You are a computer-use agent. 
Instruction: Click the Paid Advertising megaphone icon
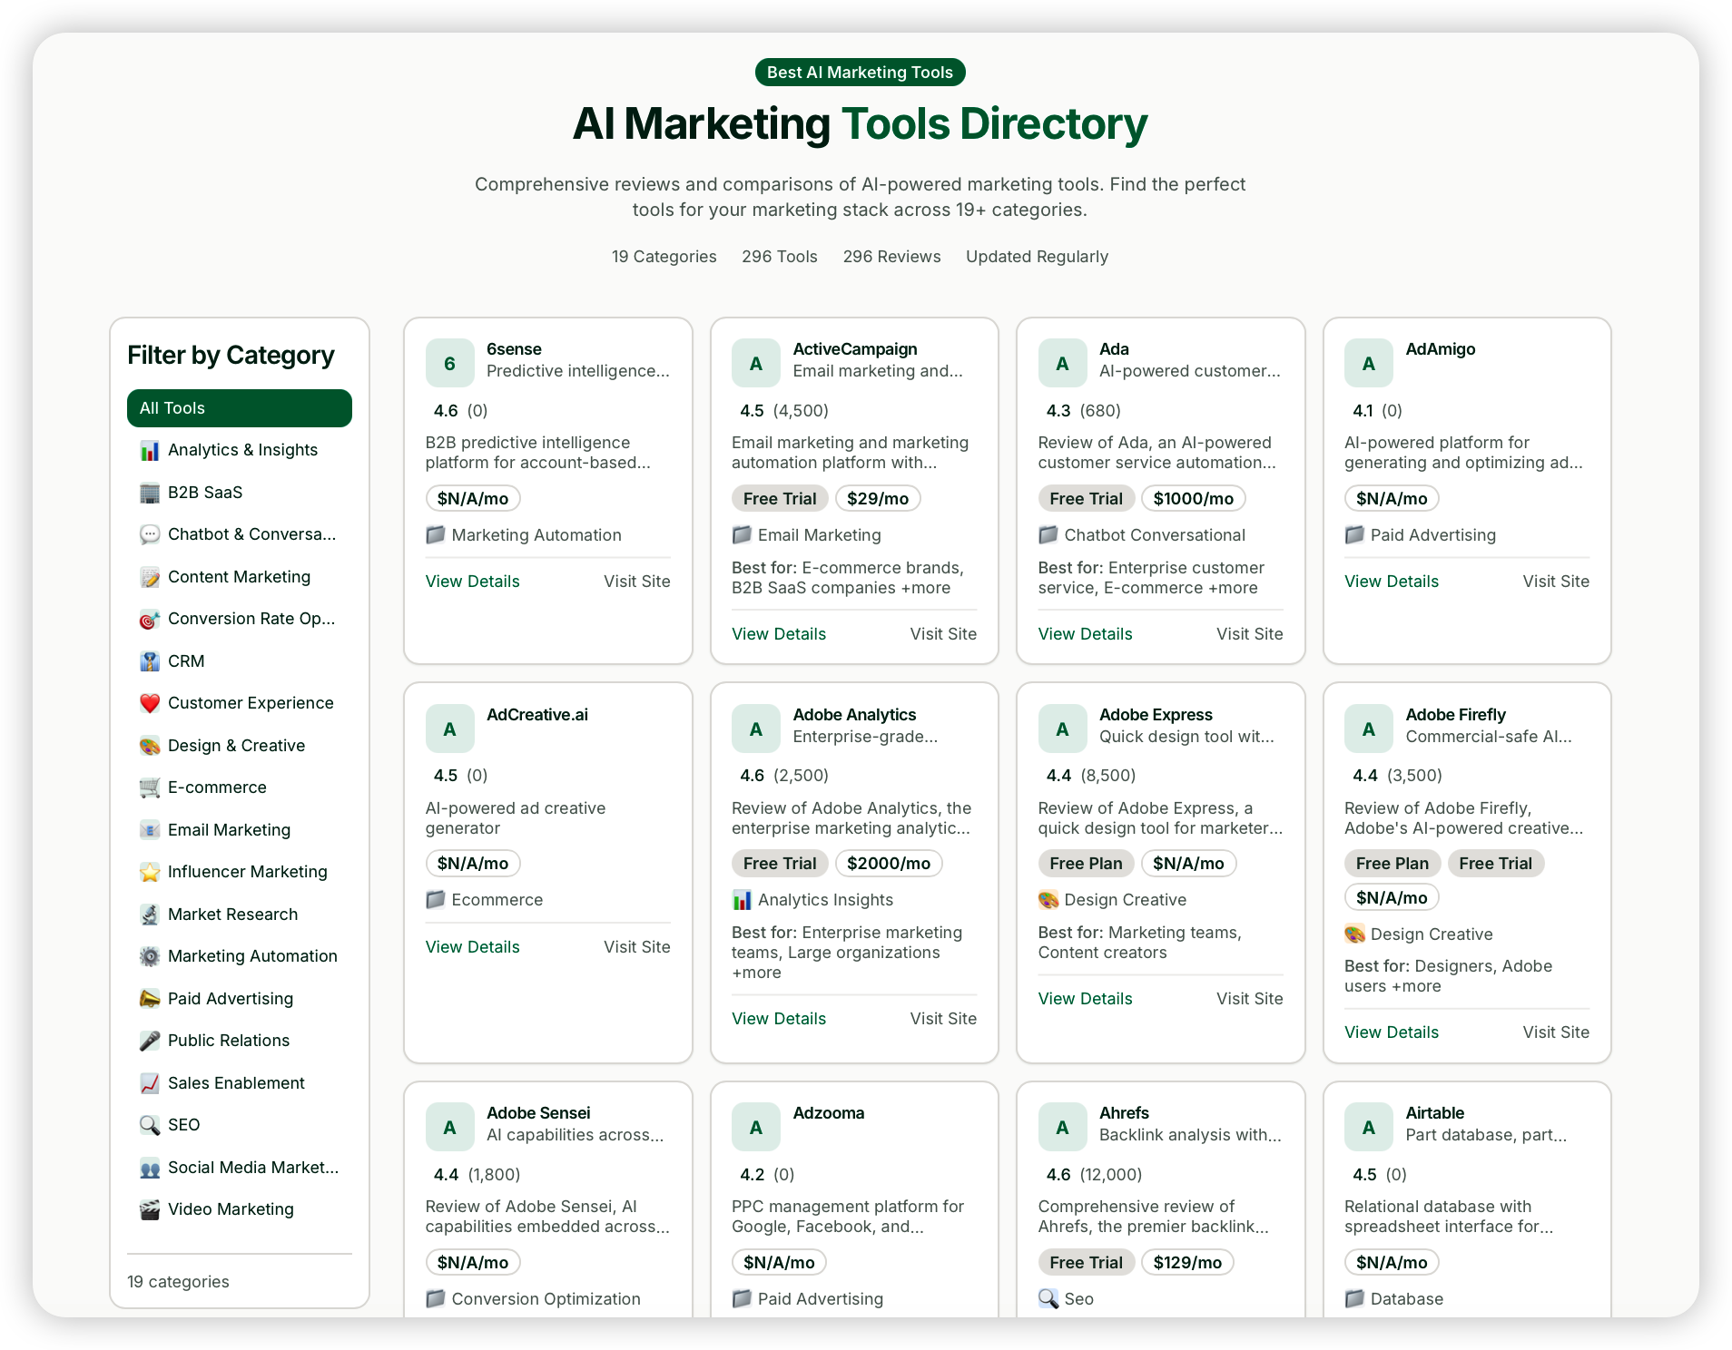coord(150,998)
